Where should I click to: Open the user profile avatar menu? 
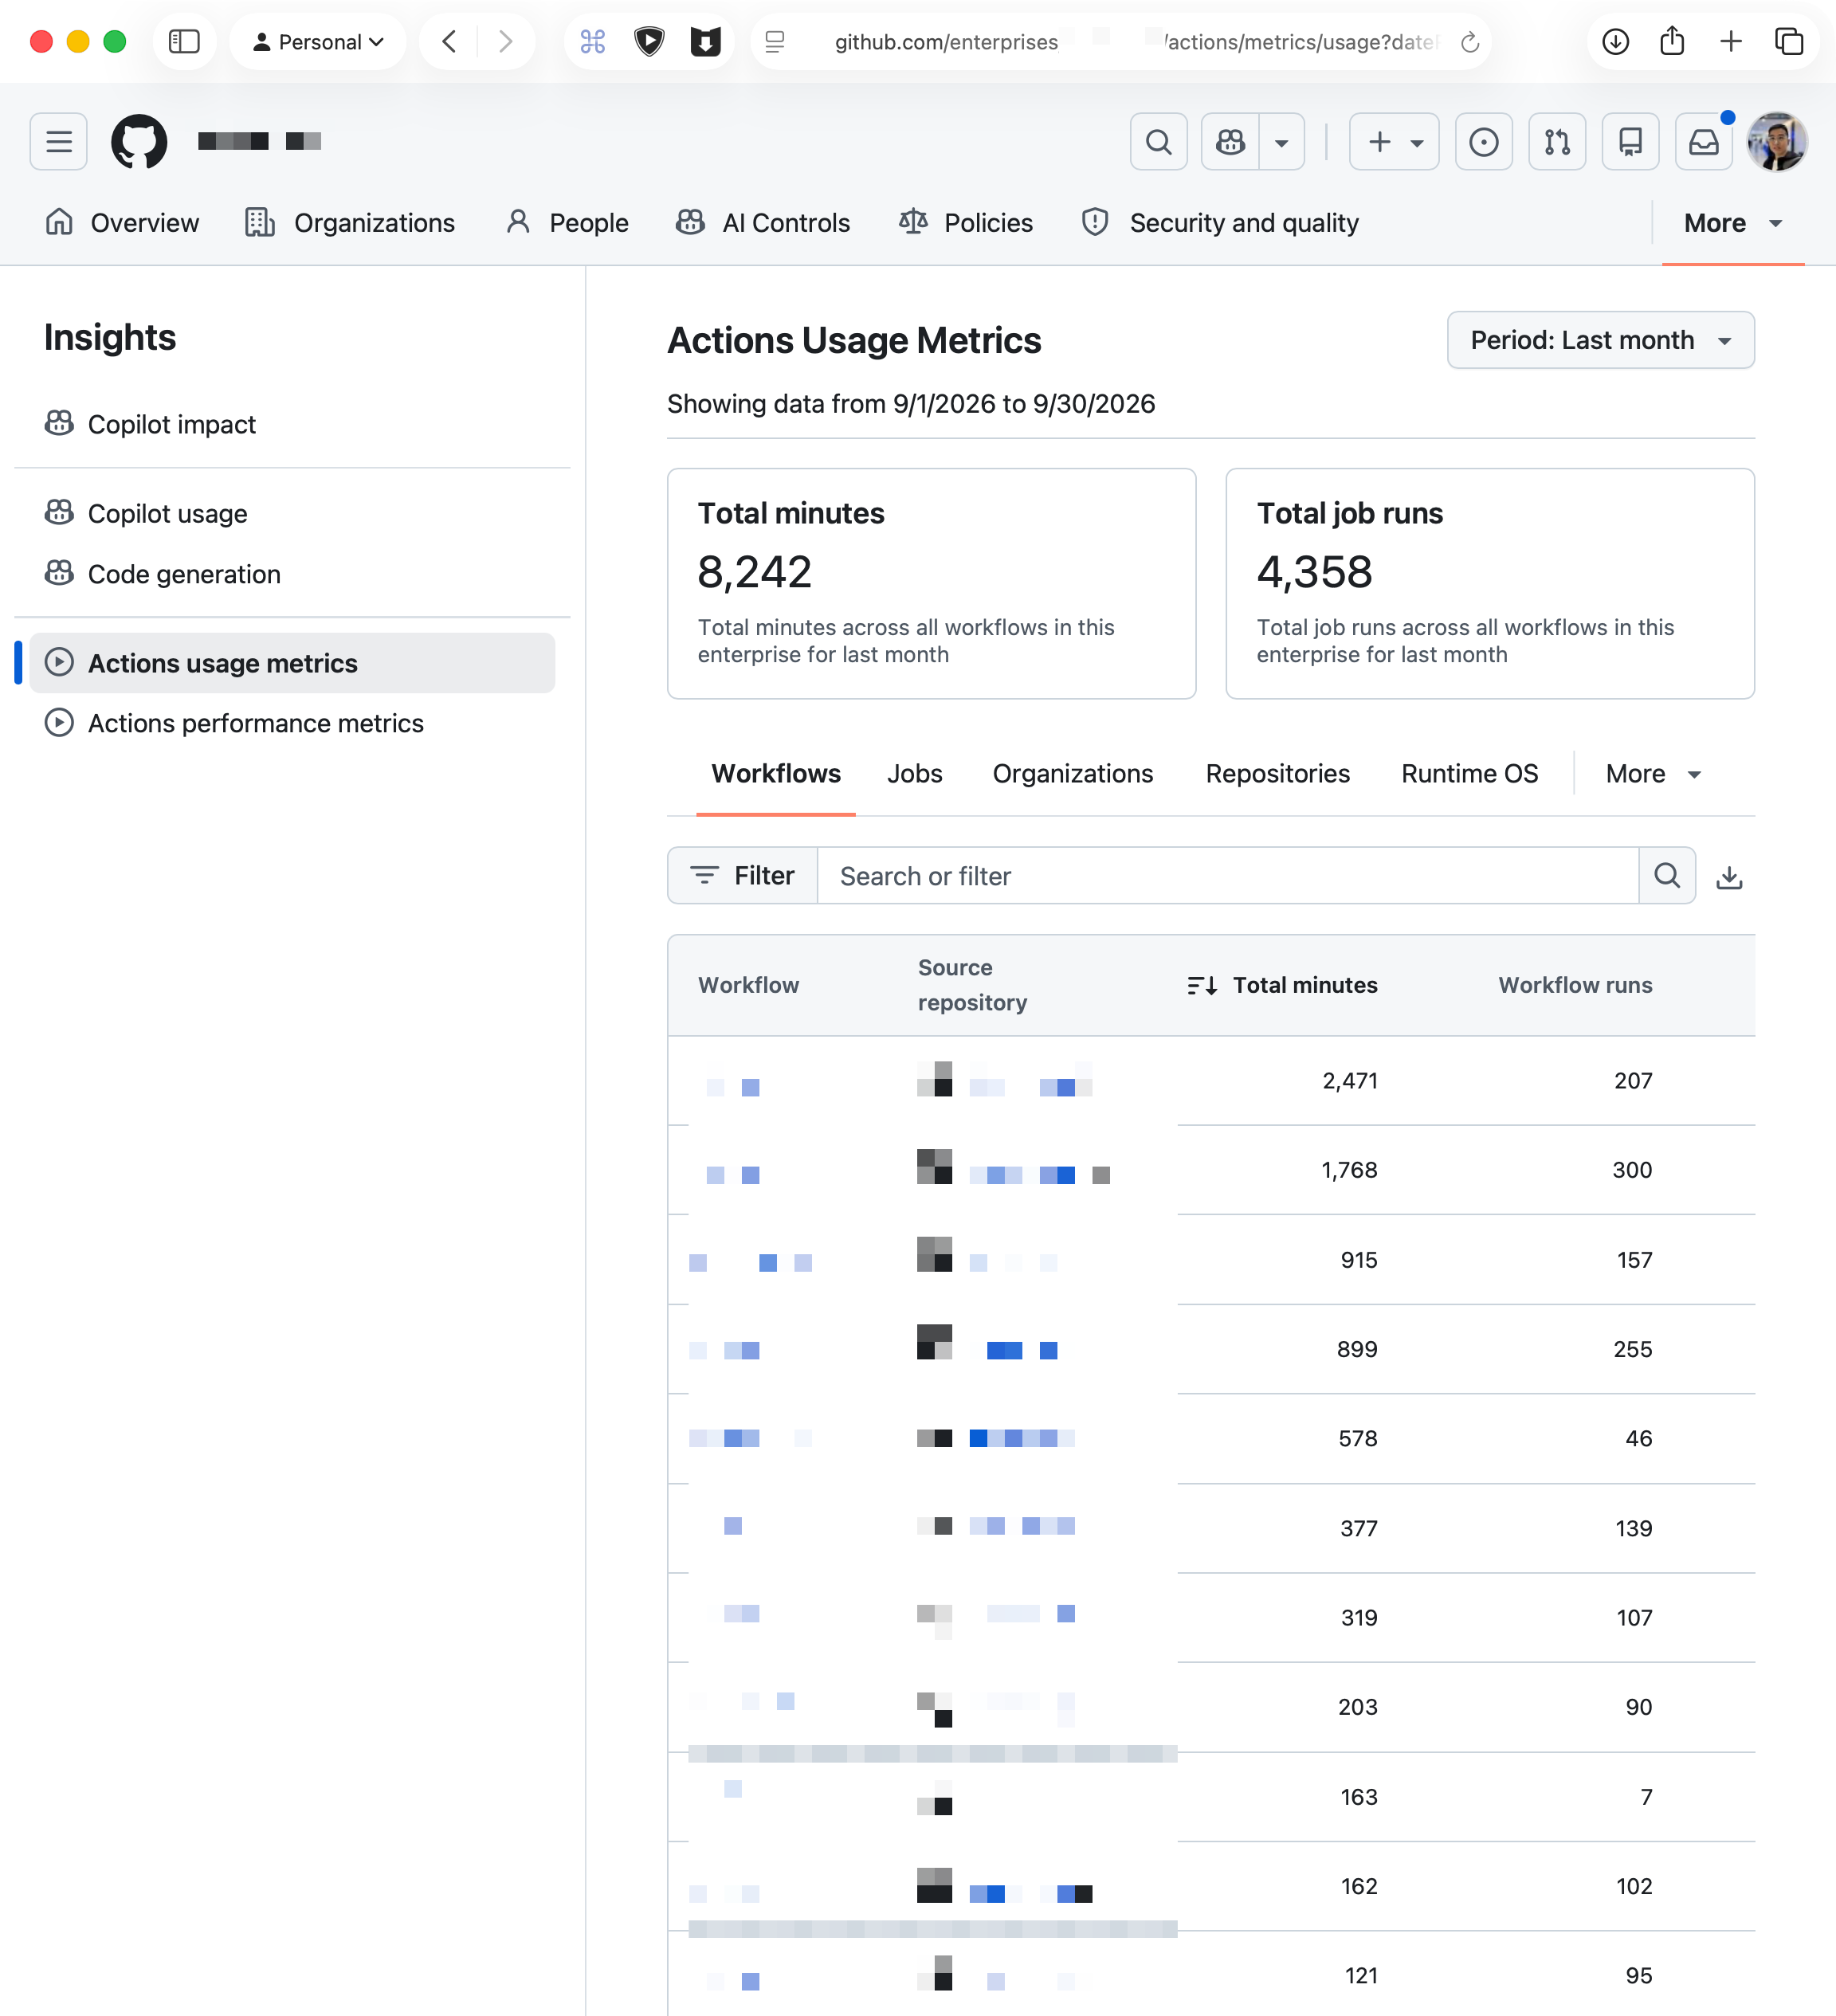pyautogui.click(x=1776, y=142)
